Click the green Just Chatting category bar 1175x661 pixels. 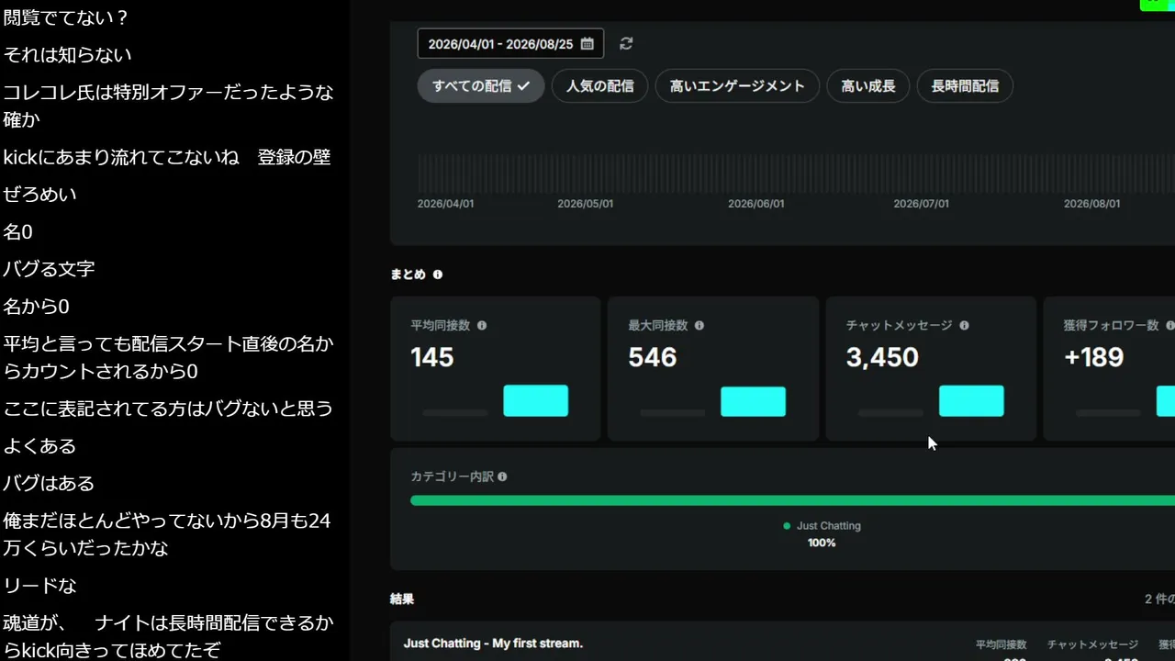click(792, 500)
